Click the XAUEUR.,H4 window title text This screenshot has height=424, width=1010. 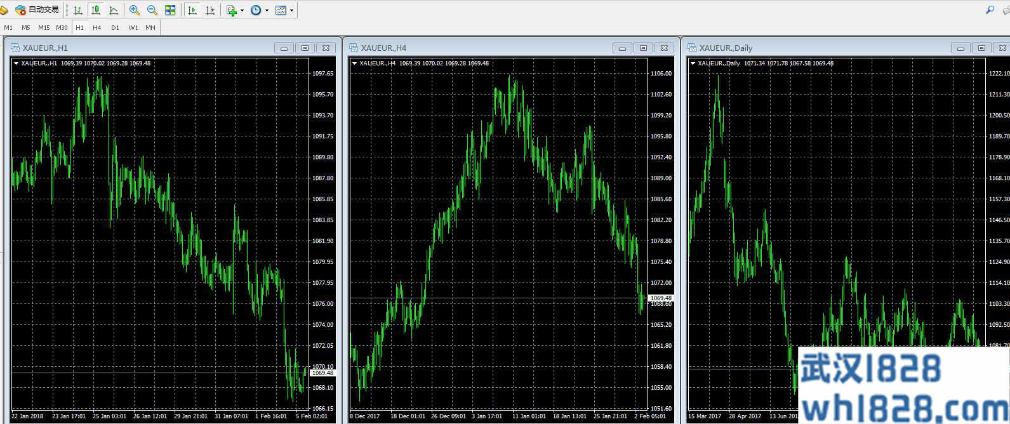383,48
